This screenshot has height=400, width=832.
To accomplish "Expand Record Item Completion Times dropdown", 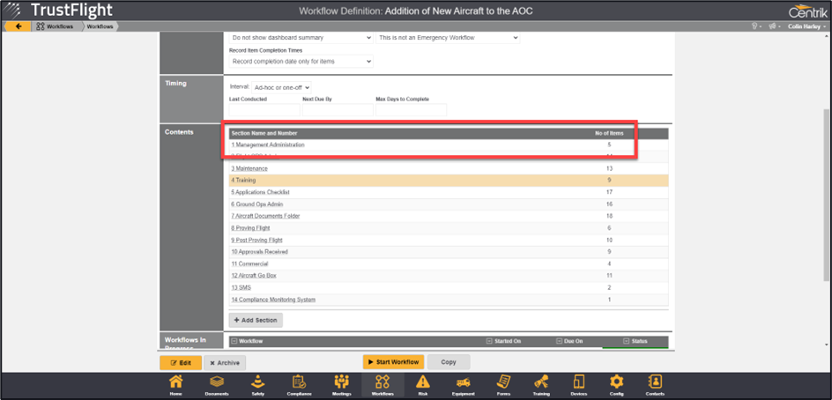I will [x=301, y=62].
